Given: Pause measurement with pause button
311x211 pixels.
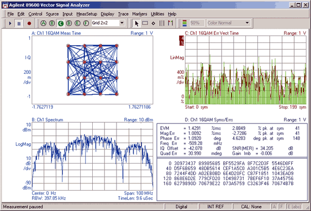Looking at the screenshot, I should click(x=19, y=23).
